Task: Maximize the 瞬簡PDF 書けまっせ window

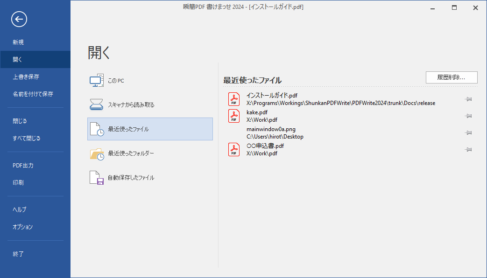Action: [x=454, y=8]
